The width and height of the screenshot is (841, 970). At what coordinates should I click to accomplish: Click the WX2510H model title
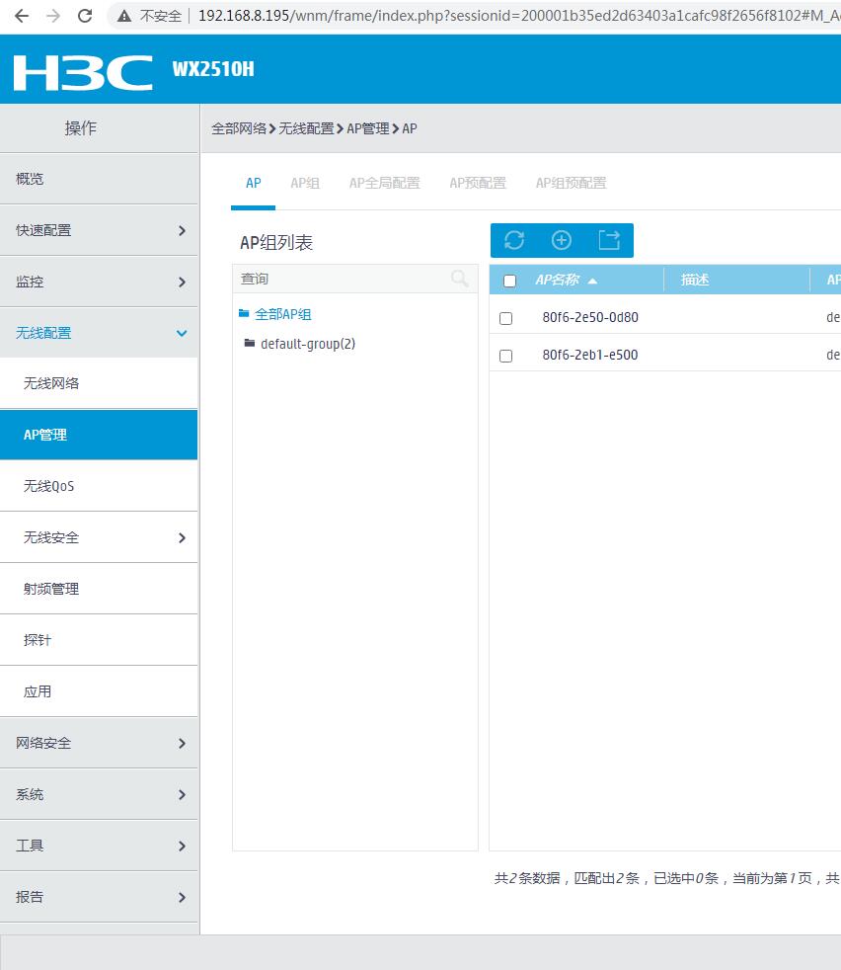point(213,69)
